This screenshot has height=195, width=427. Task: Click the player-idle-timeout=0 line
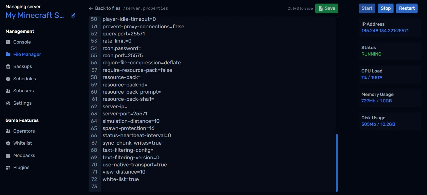click(129, 19)
